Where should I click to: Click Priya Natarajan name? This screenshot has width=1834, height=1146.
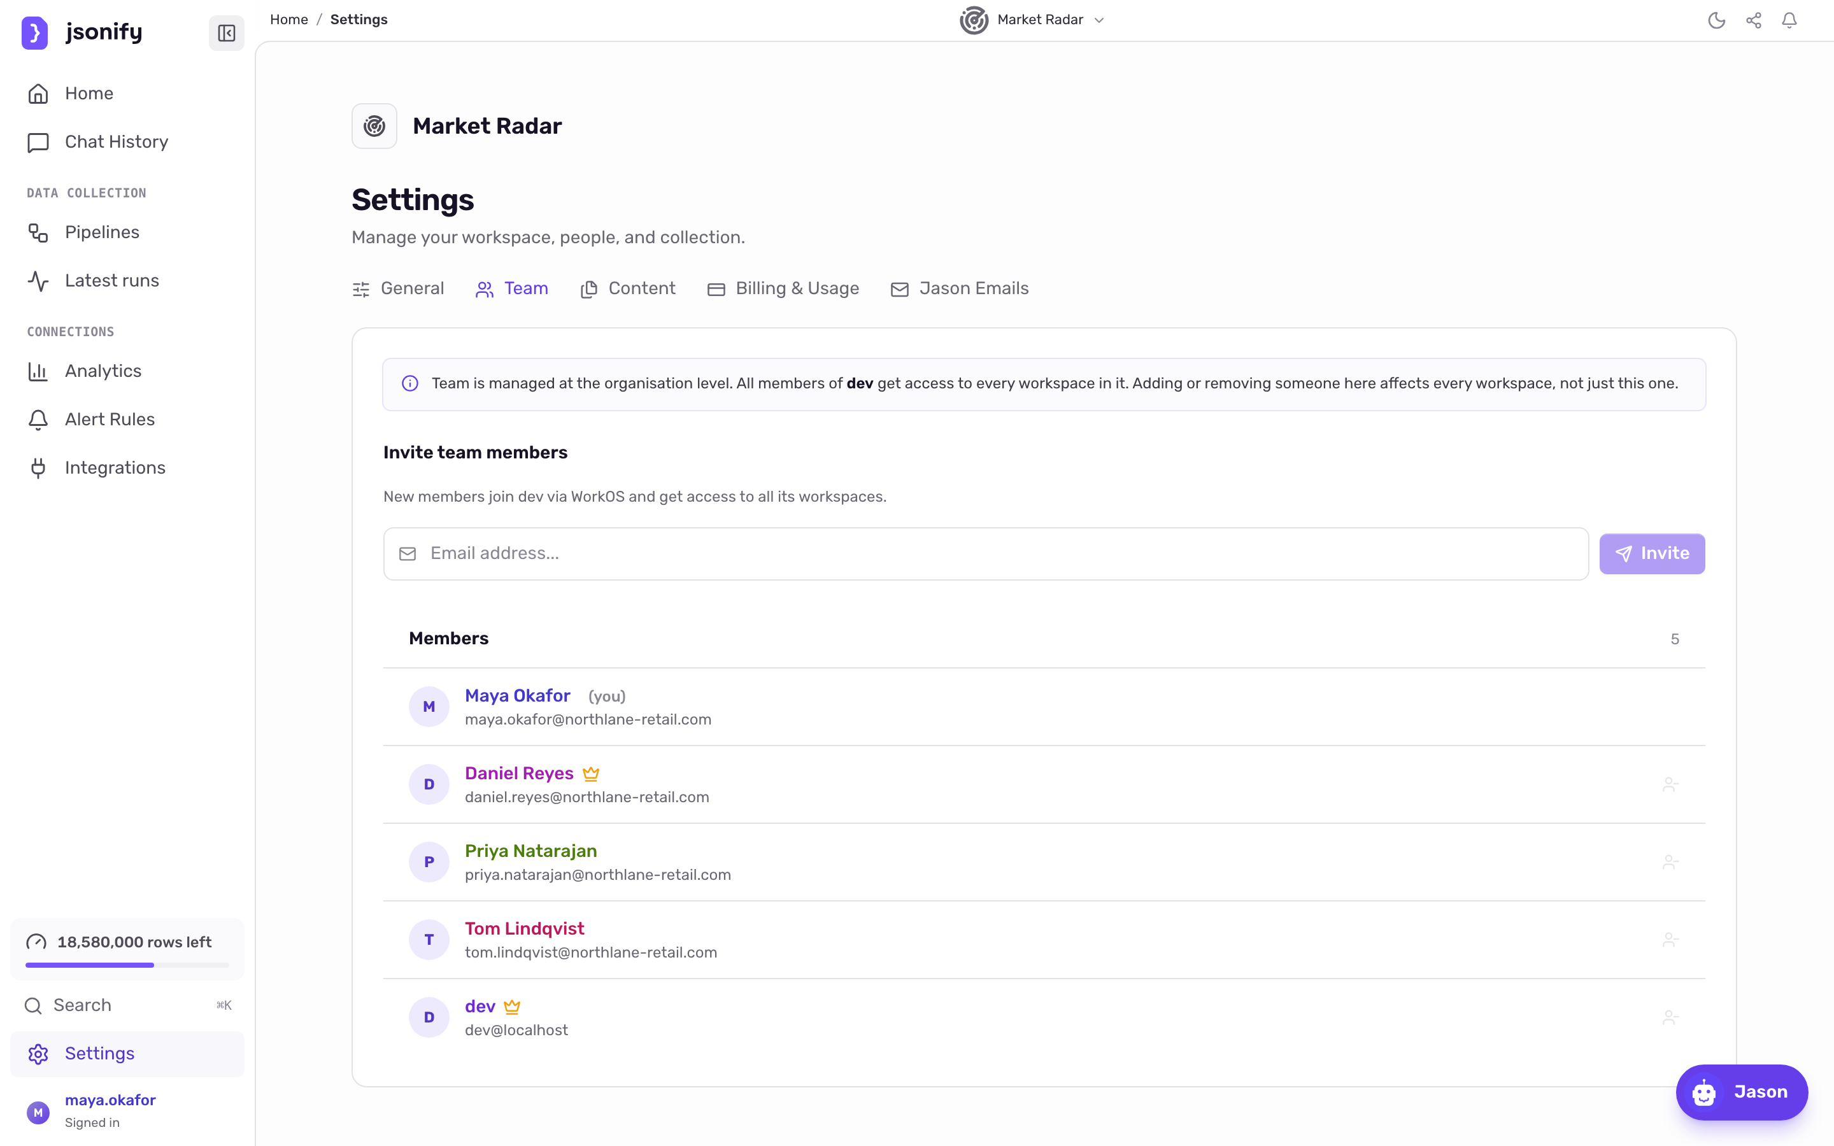[530, 851]
